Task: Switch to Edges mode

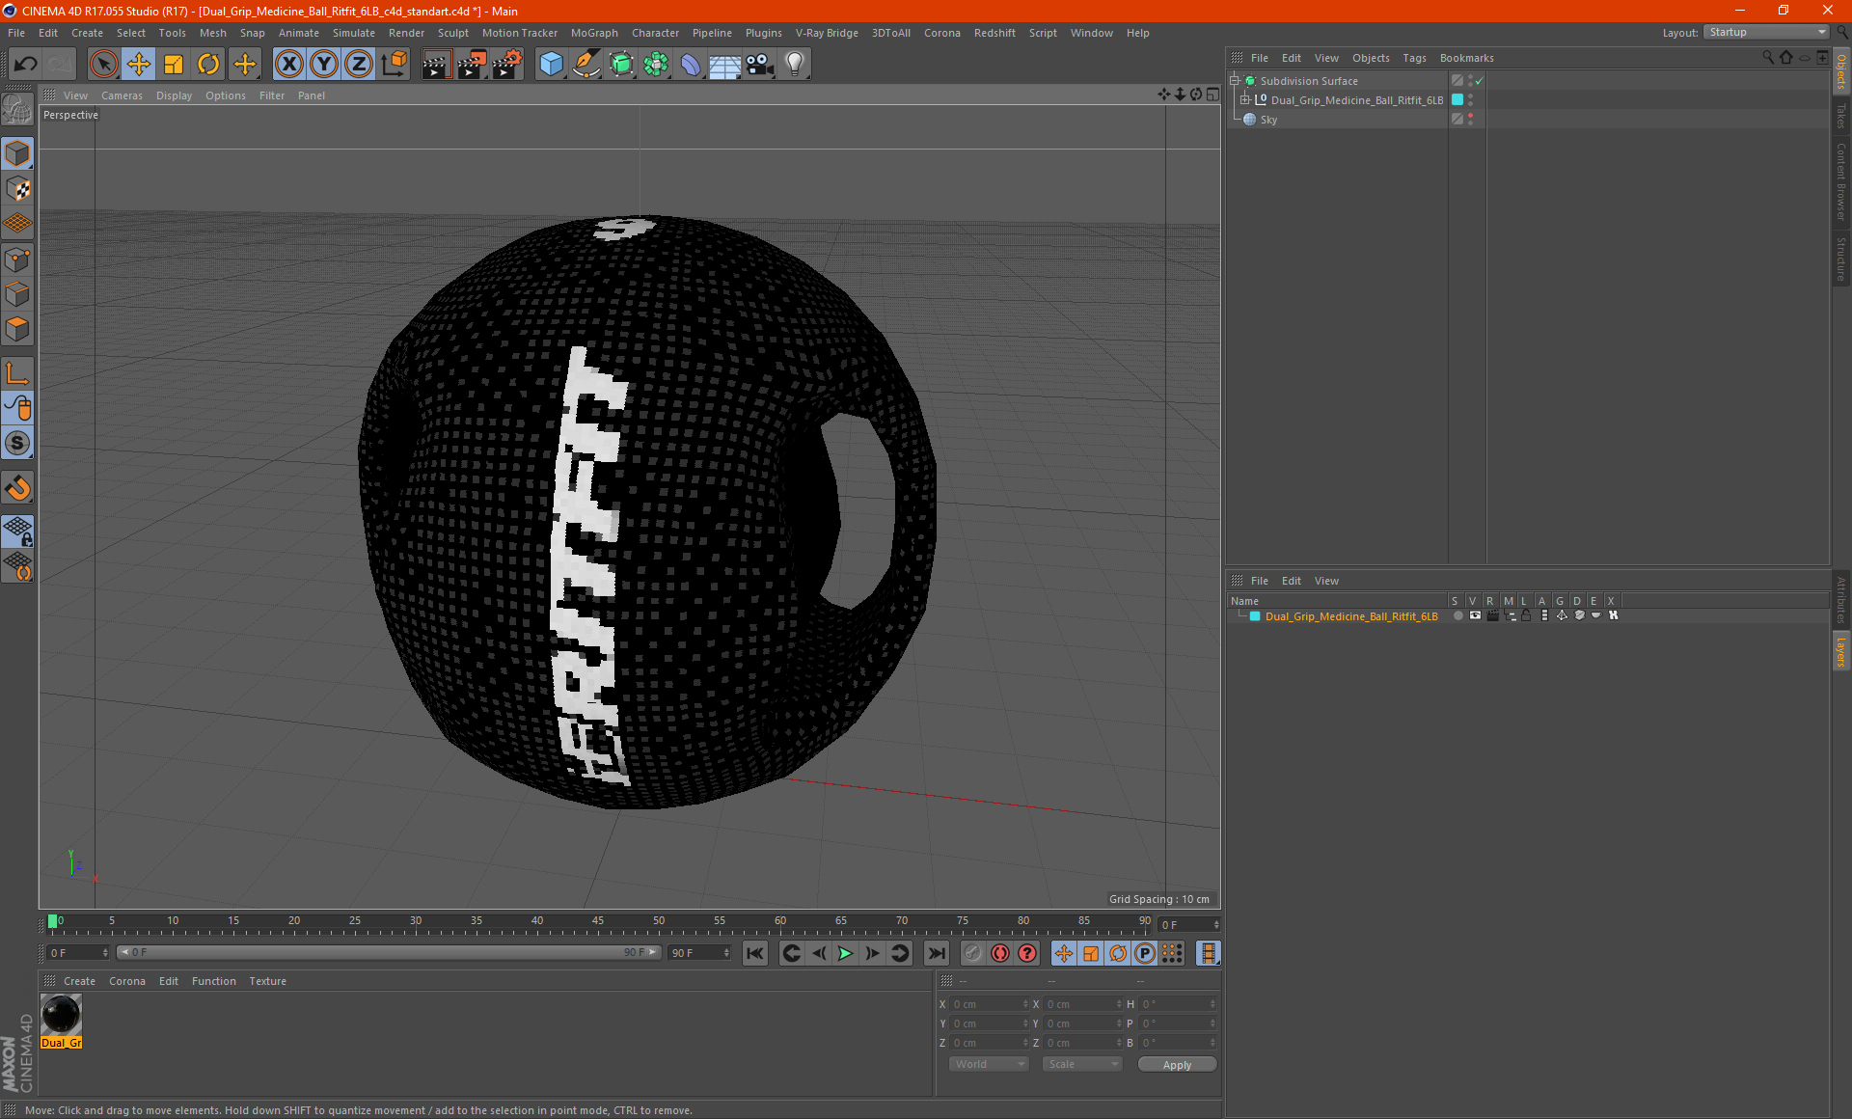Action: click(17, 294)
